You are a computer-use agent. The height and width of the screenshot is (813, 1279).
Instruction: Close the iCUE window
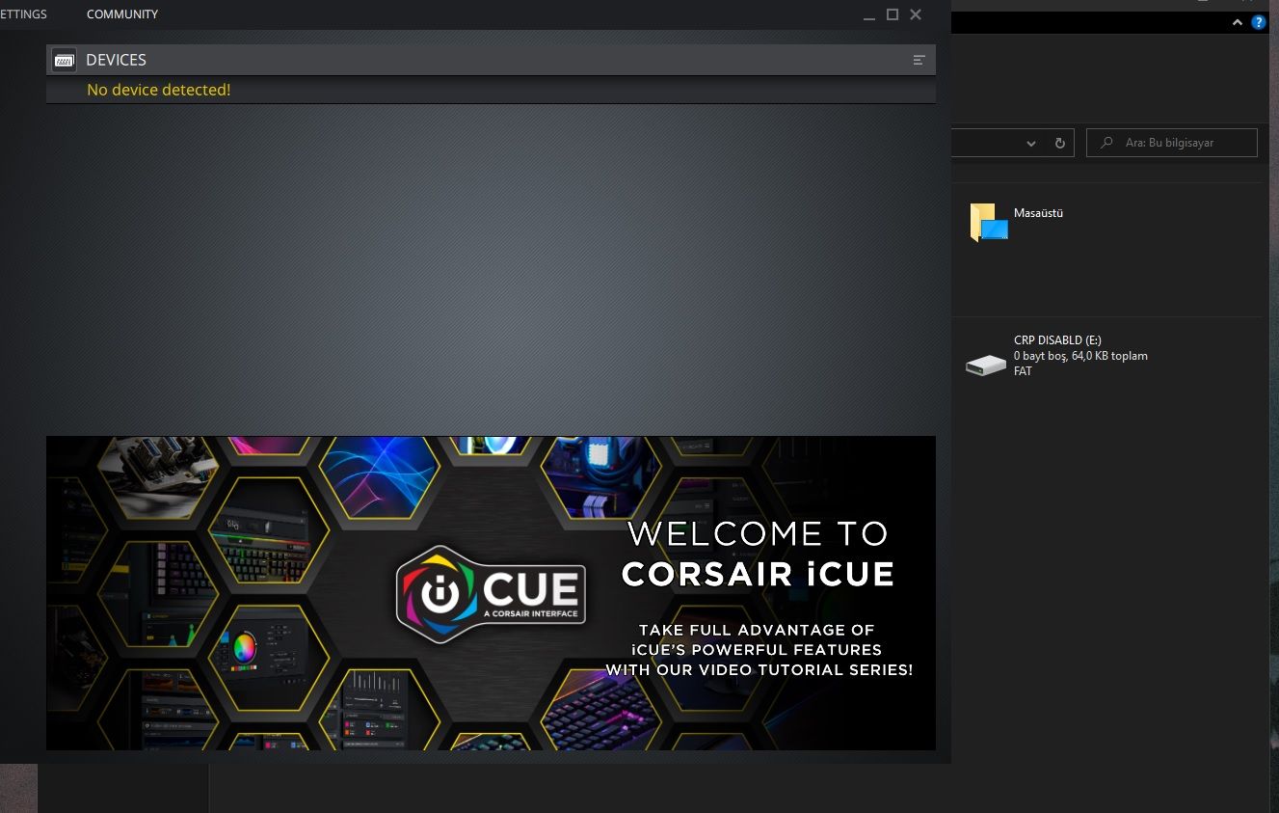click(916, 14)
